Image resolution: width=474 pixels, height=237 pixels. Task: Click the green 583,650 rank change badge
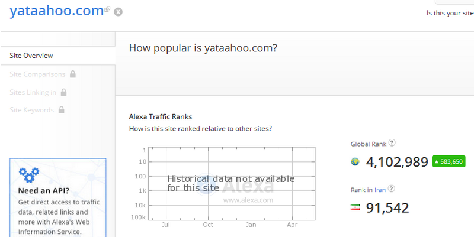coord(449,161)
